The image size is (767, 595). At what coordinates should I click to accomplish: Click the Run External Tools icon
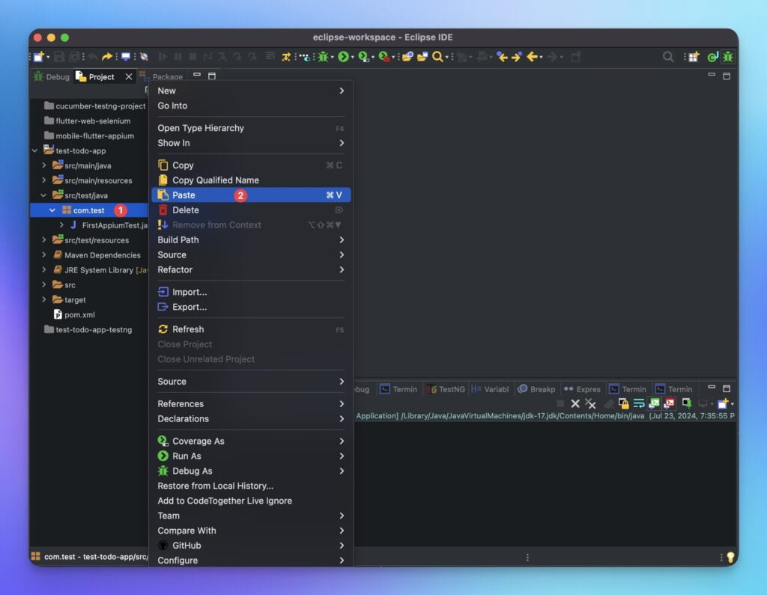[x=384, y=57]
